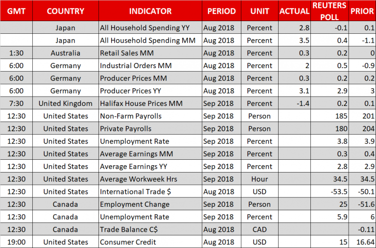Select the Australia country cell
The height and width of the screenshot is (248, 376).
65,53
